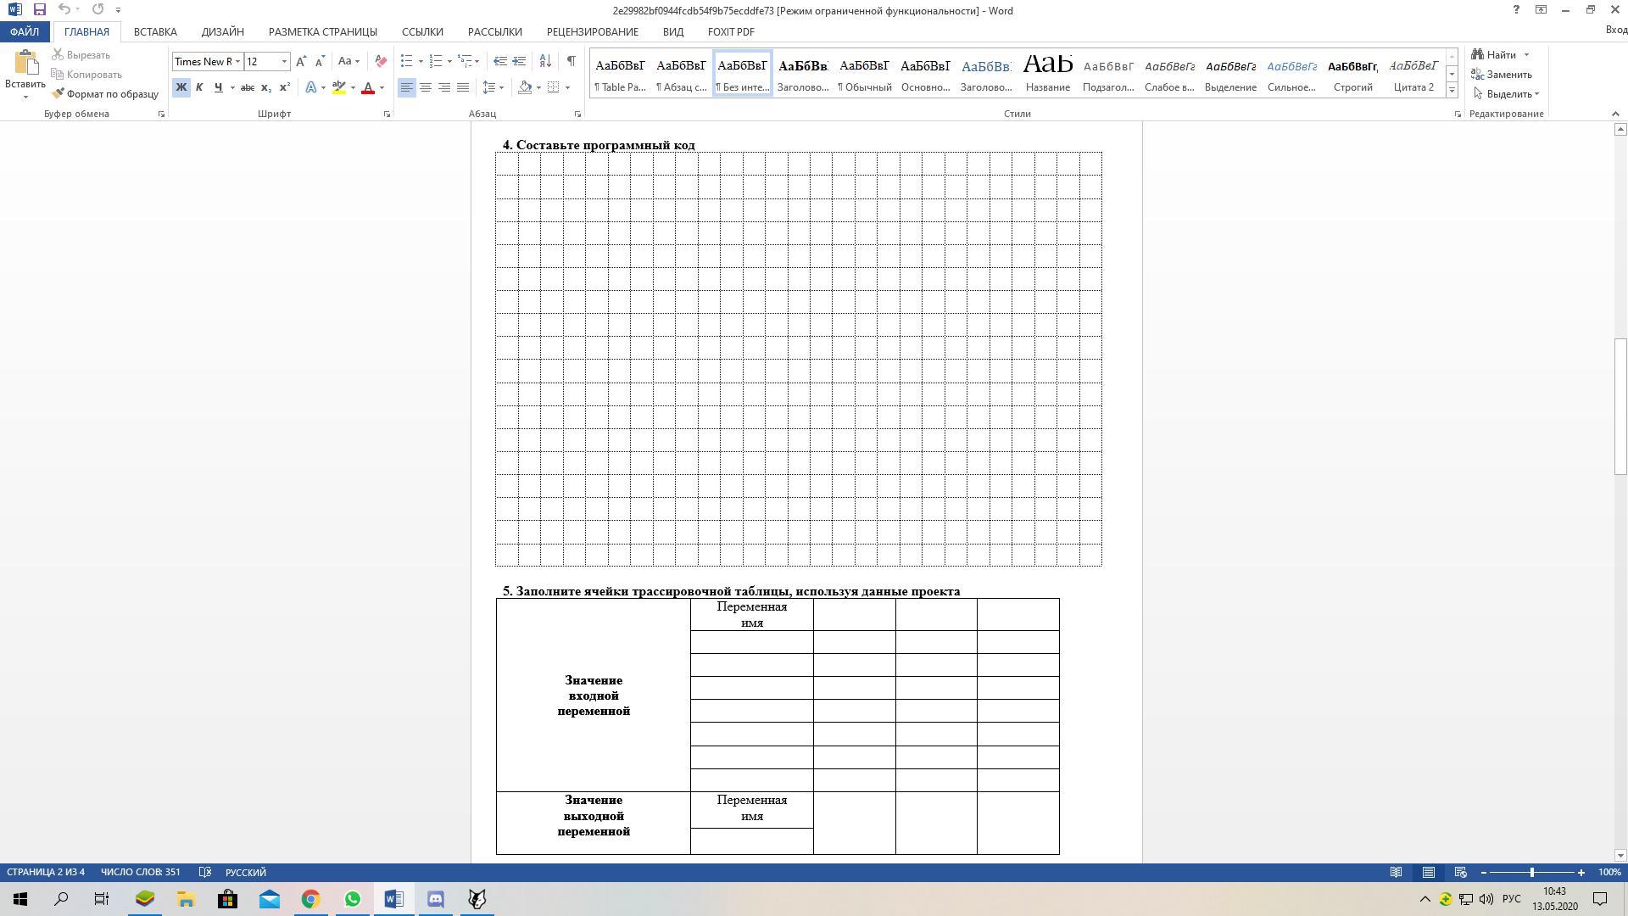1628x916 pixels.
Task: Open the font size dropdown
Action: pyautogui.click(x=284, y=61)
